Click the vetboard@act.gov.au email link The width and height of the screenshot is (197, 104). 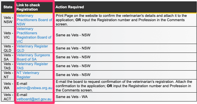pos(34,99)
